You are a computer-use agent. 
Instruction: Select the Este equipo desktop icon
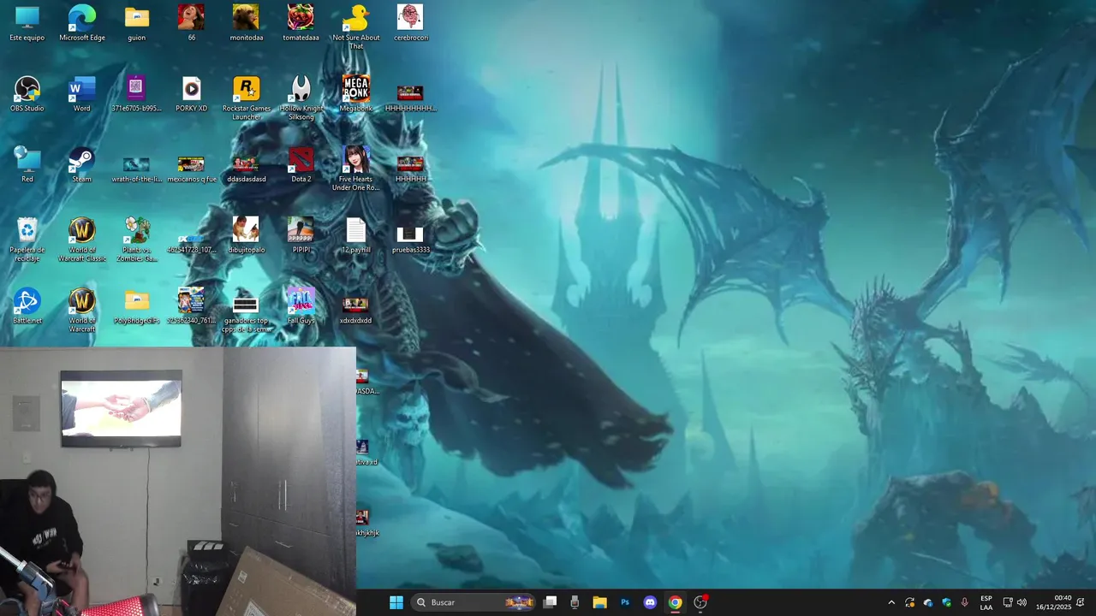(27, 23)
